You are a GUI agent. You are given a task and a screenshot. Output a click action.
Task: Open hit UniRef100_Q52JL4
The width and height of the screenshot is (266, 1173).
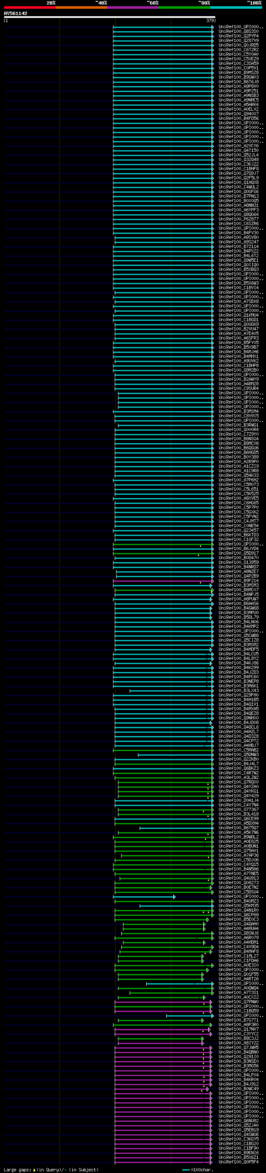click(x=238, y=155)
